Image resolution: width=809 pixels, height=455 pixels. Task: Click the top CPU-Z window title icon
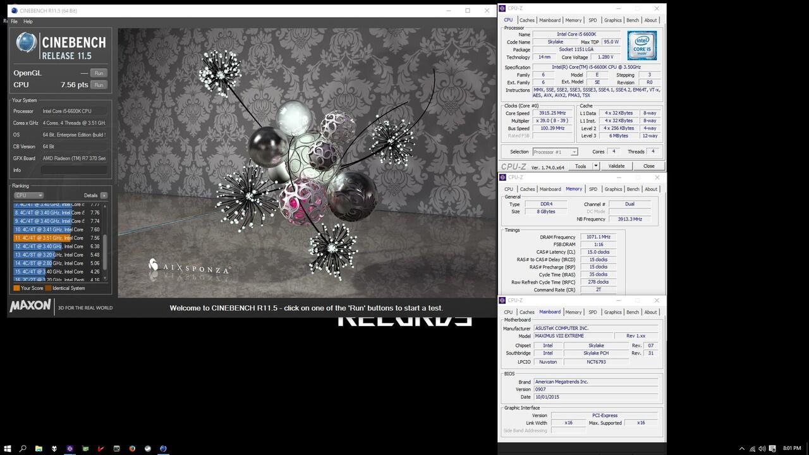tap(502, 8)
